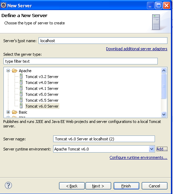
Task: Open the Server runtime environment dropdown
Action: pos(151,149)
